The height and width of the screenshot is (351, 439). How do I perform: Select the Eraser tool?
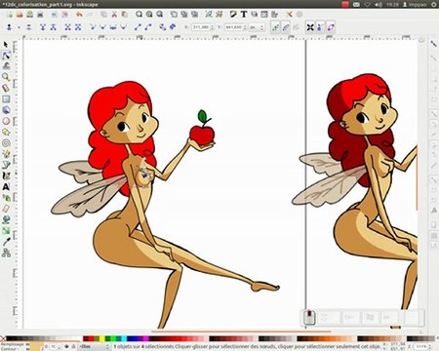pos(6,209)
